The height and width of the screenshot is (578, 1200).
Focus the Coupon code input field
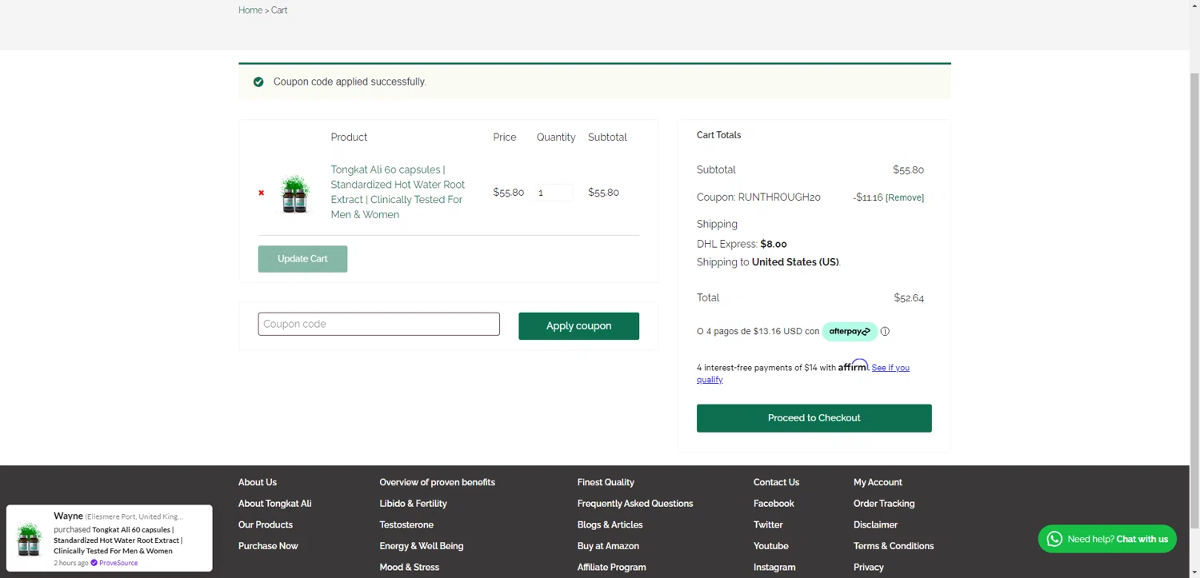pyautogui.click(x=378, y=324)
